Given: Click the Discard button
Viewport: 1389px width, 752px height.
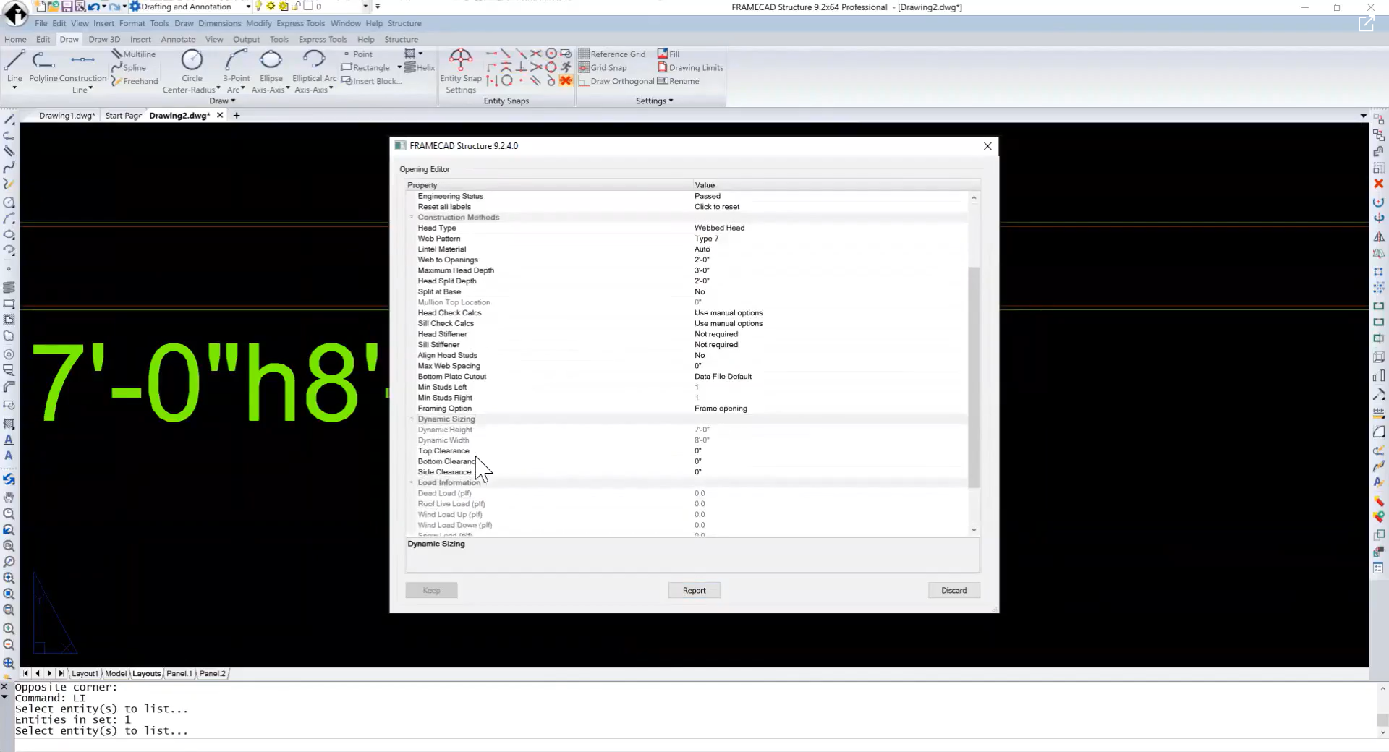Looking at the screenshot, I should [953, 590].
